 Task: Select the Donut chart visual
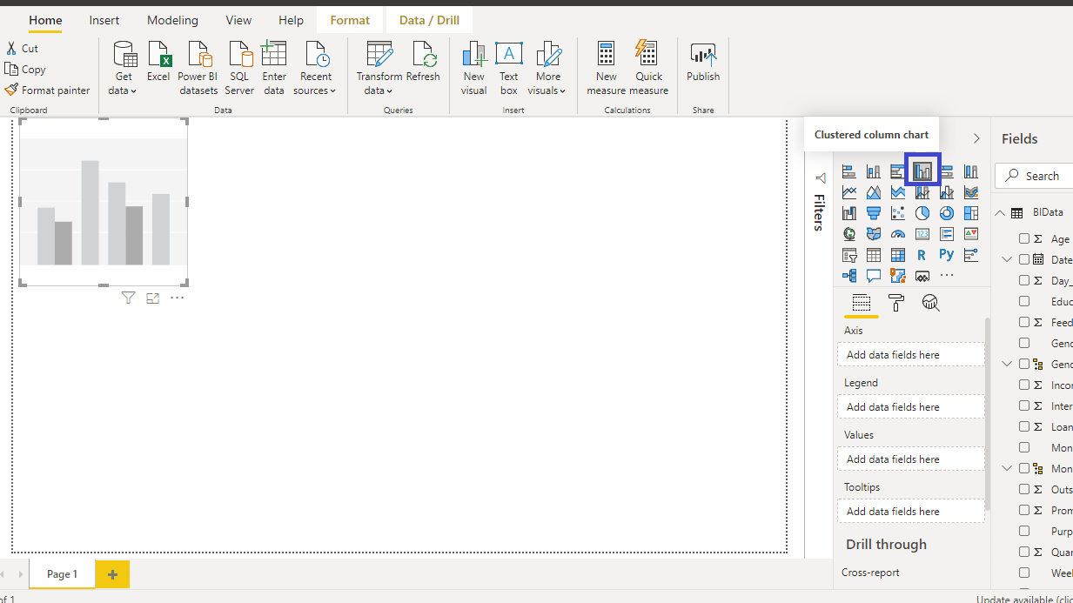947,213
